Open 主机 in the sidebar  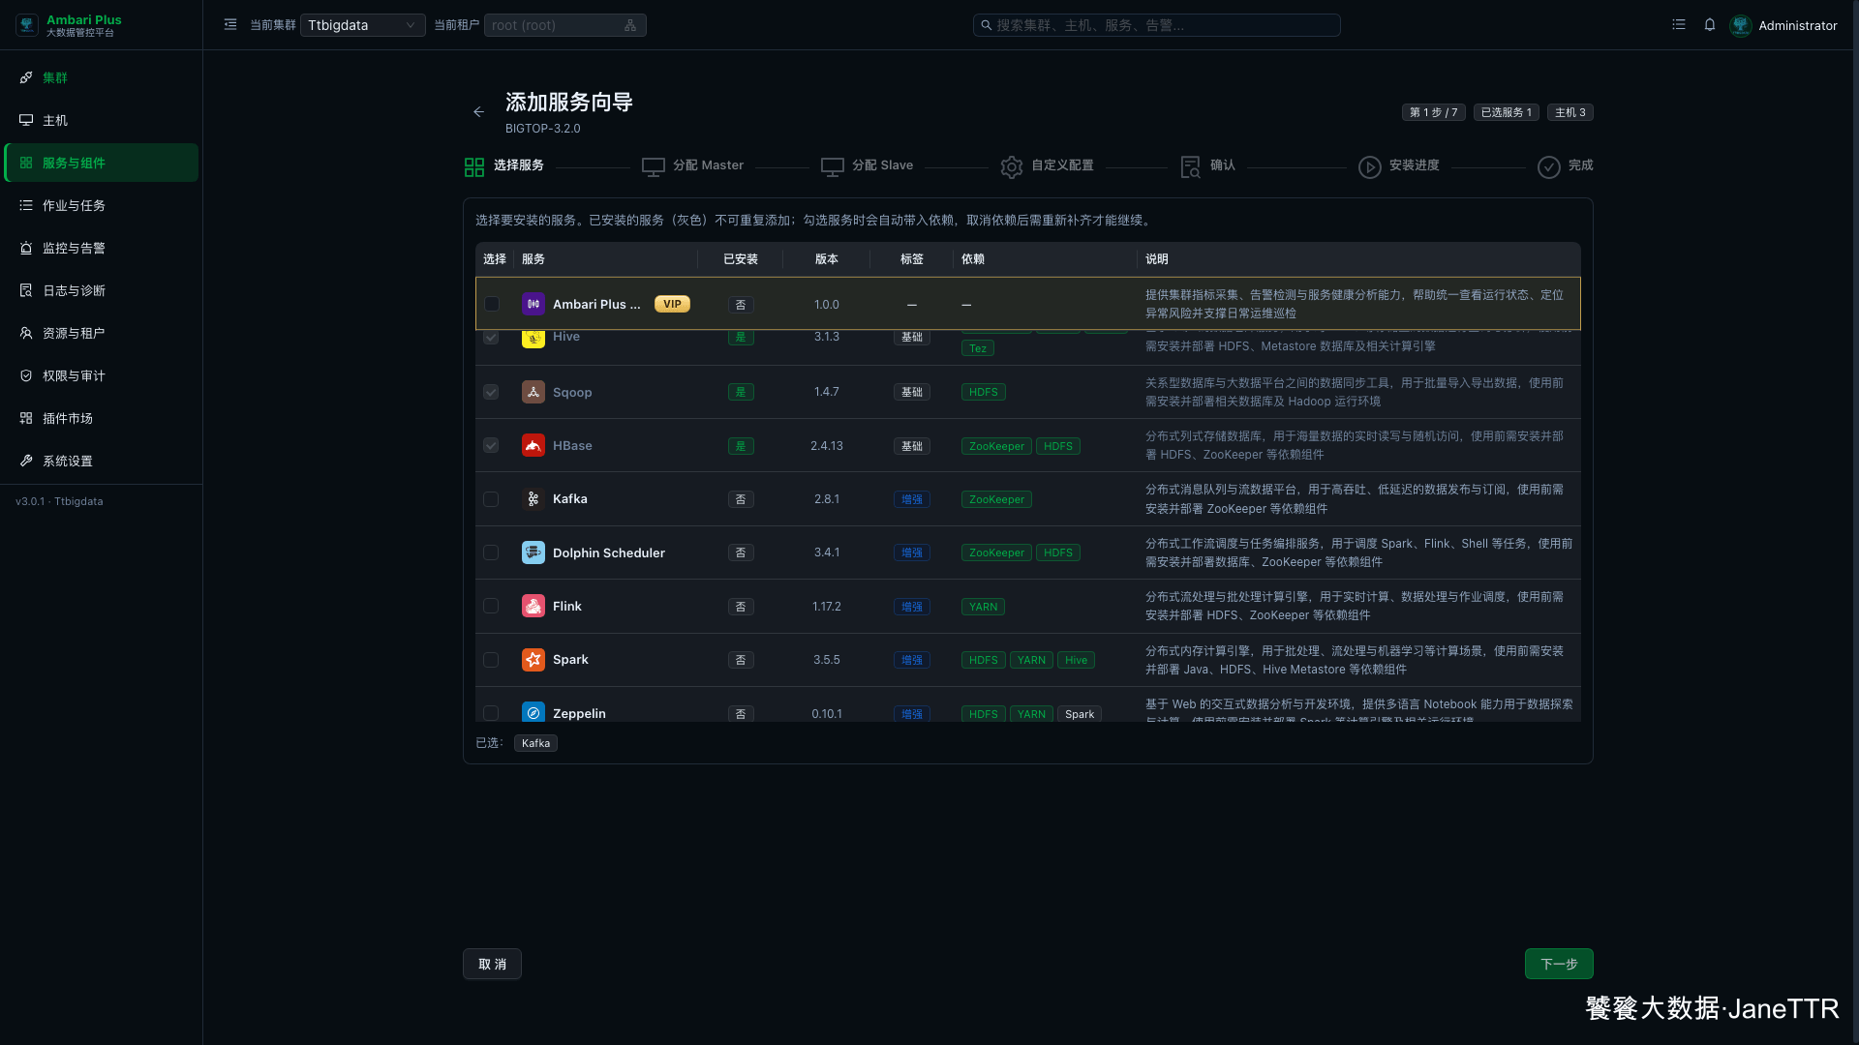[102, 120]
